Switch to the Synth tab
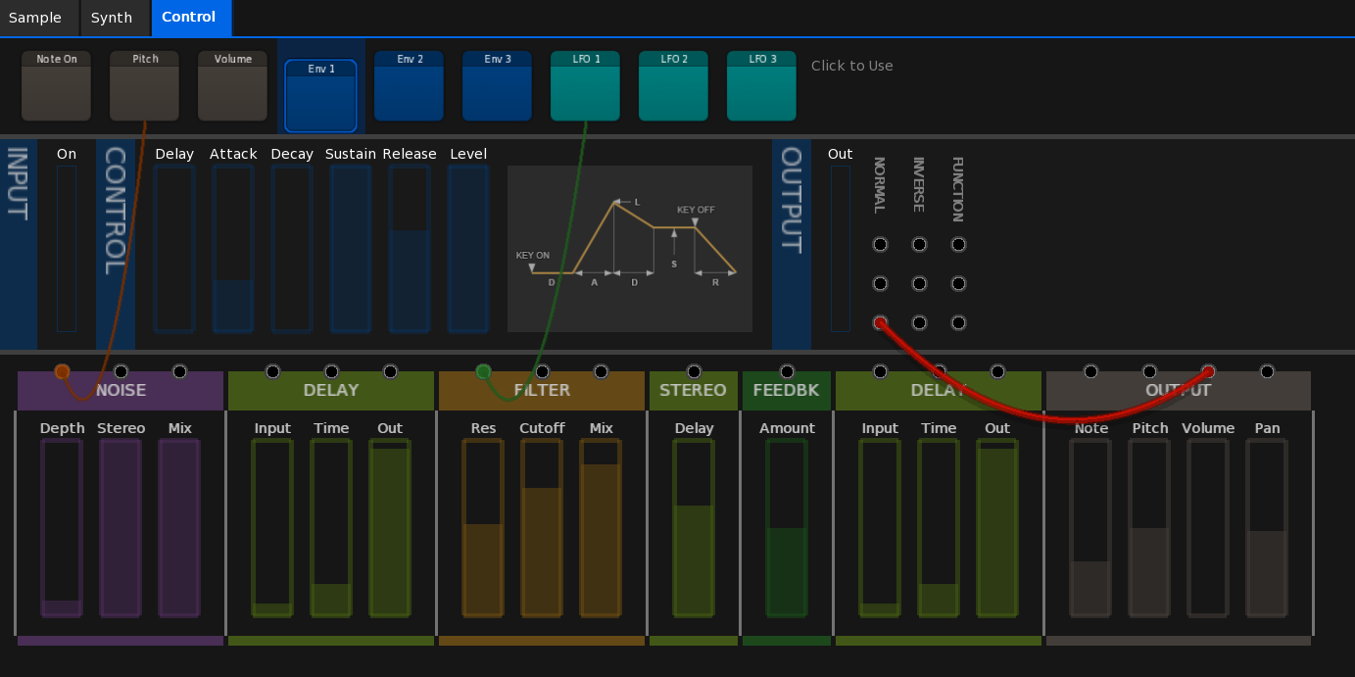1355x677 pixels. pyautogui.click(x=112, y=18)
